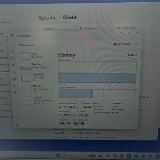Click the 16.0 GB total memory value

coord(132,55)
